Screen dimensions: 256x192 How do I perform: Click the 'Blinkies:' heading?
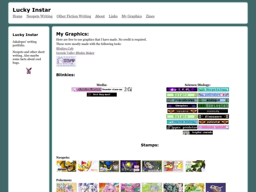pos(65,75)
